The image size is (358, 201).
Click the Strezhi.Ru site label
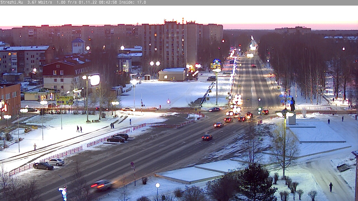click(x=12, y=3)
